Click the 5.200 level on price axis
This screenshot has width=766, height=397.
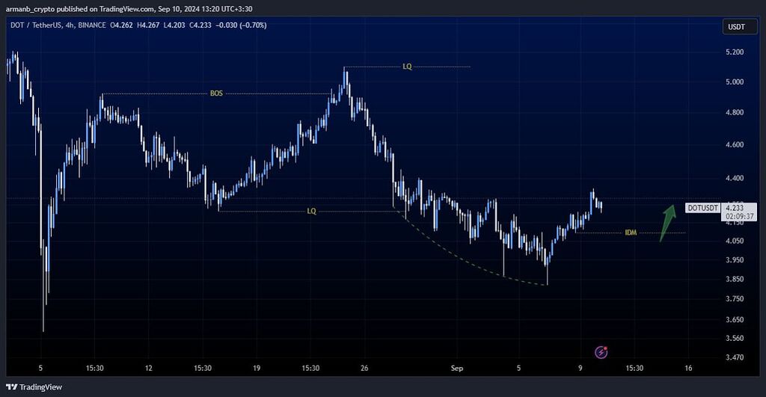pyautogui.click(x=734, y=52)
